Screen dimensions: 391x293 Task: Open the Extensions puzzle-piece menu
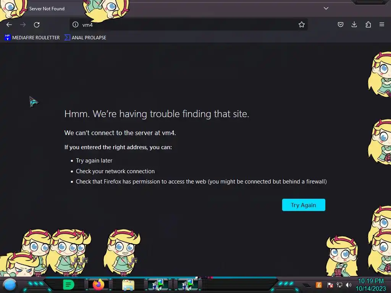368,24
